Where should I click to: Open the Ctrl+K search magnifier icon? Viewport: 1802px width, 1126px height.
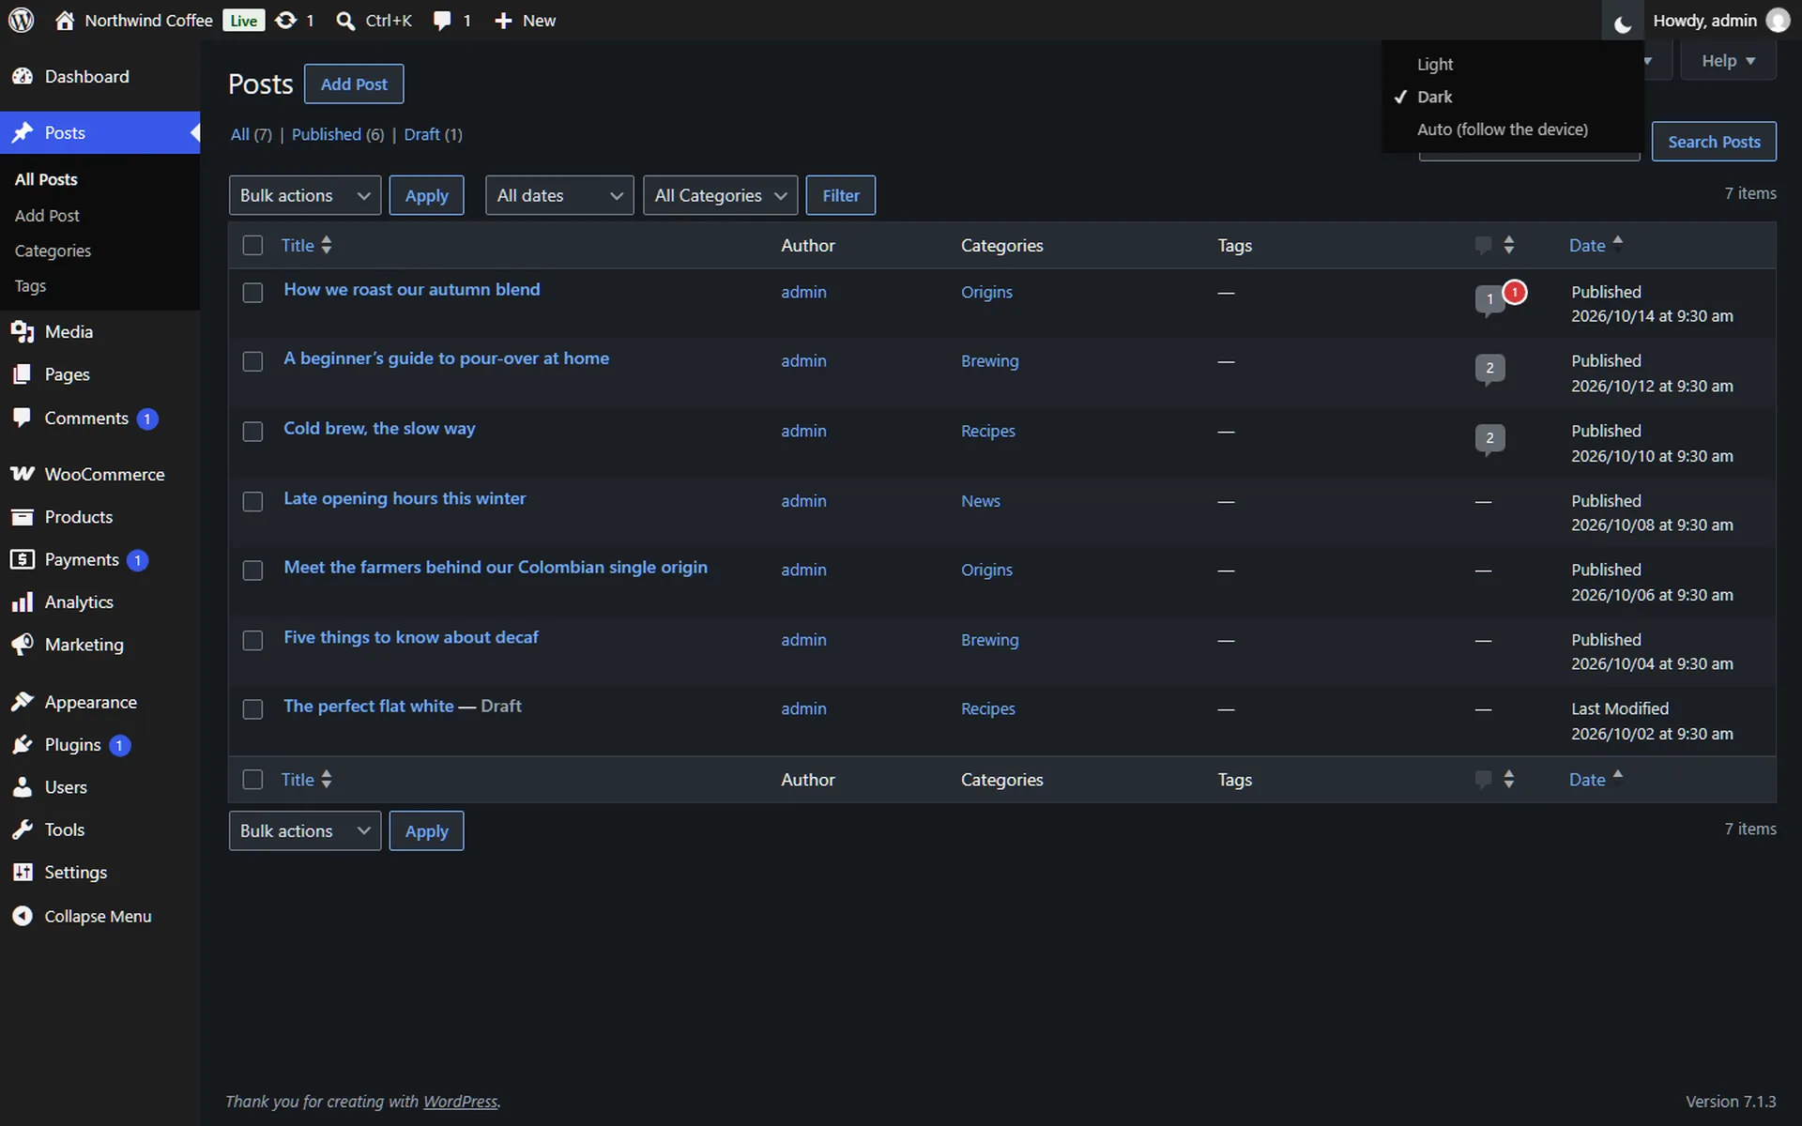345,21
